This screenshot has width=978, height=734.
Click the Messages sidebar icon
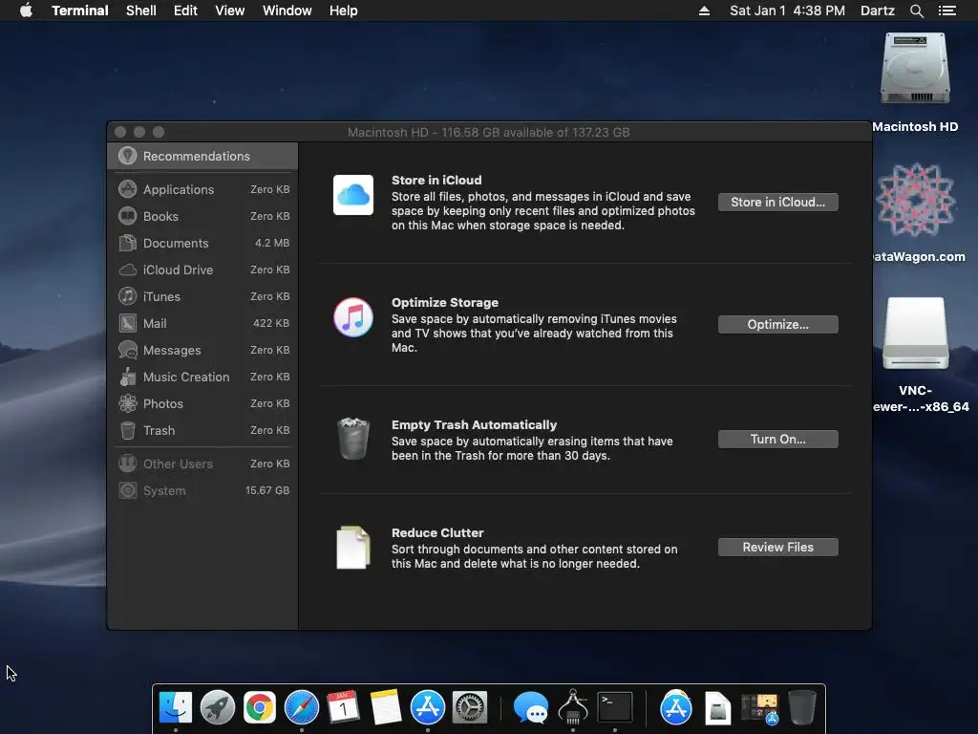(128, 350)
